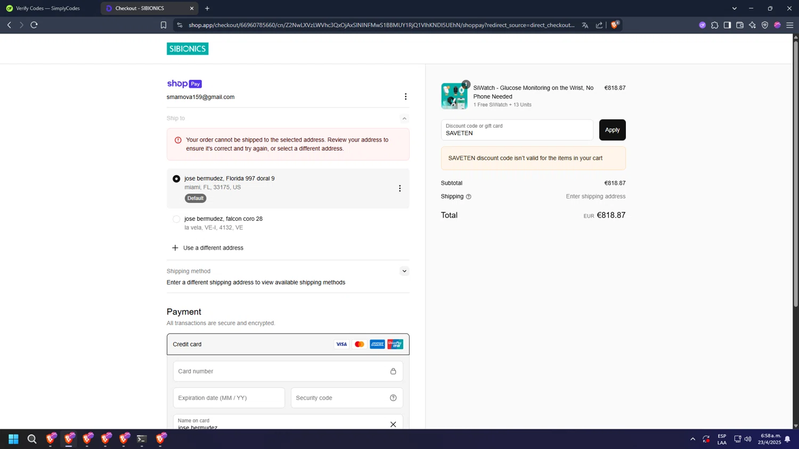Image resolution: width=799 pixels, height=449 pixels.
Task: Show hidden system tray icons
Action: [x=692, y=439]
